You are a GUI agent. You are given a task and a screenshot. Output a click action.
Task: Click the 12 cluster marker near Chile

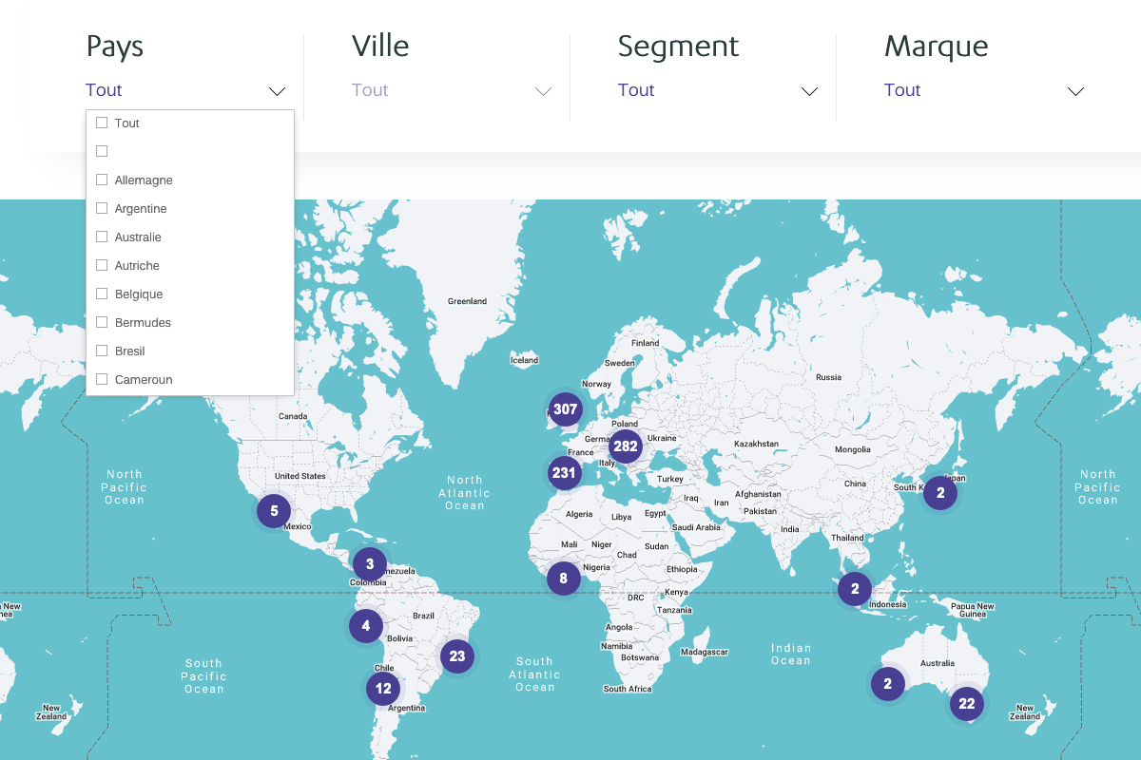coord(383,688)
